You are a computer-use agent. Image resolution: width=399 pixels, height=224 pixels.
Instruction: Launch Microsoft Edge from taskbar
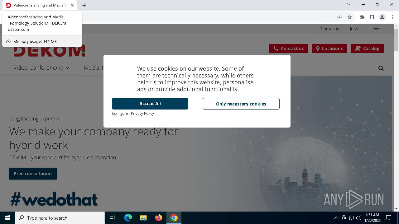point(128,218)
